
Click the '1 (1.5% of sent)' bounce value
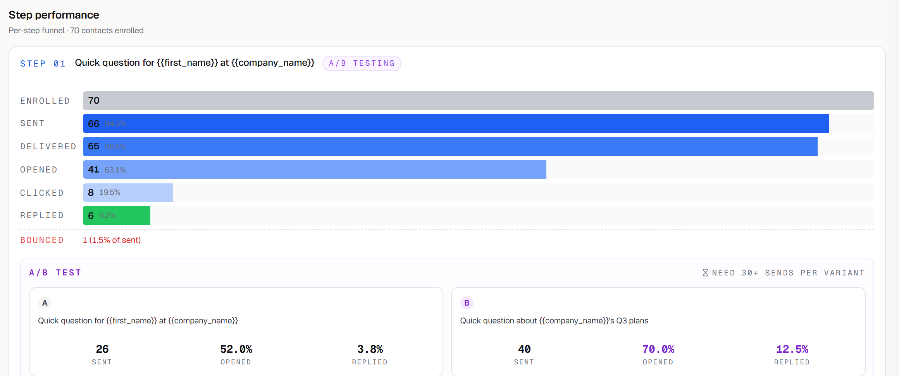coord(112,240)
